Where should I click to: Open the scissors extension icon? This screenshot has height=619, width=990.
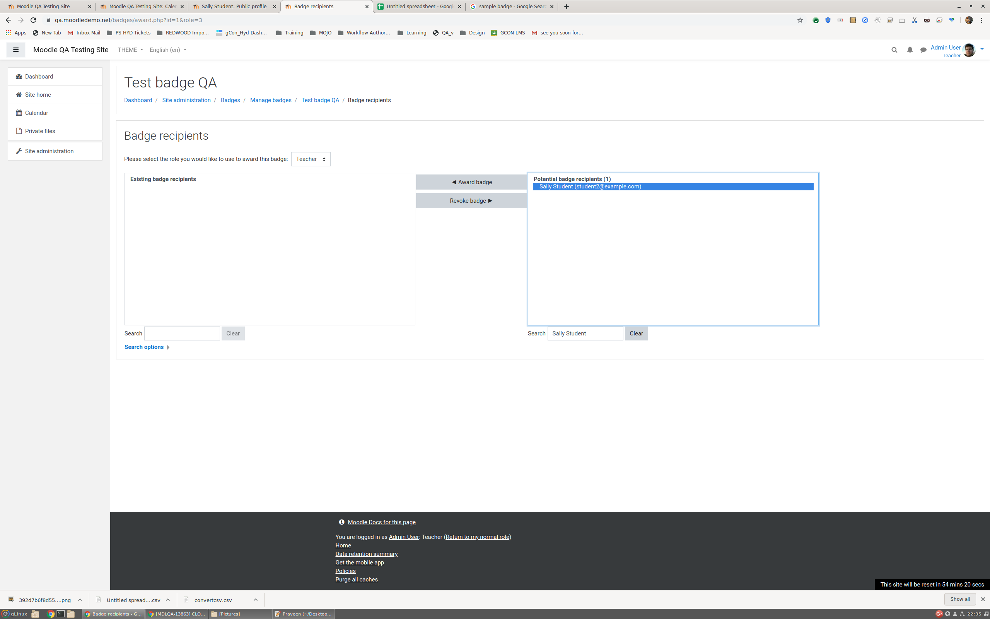tap(914, 20)
